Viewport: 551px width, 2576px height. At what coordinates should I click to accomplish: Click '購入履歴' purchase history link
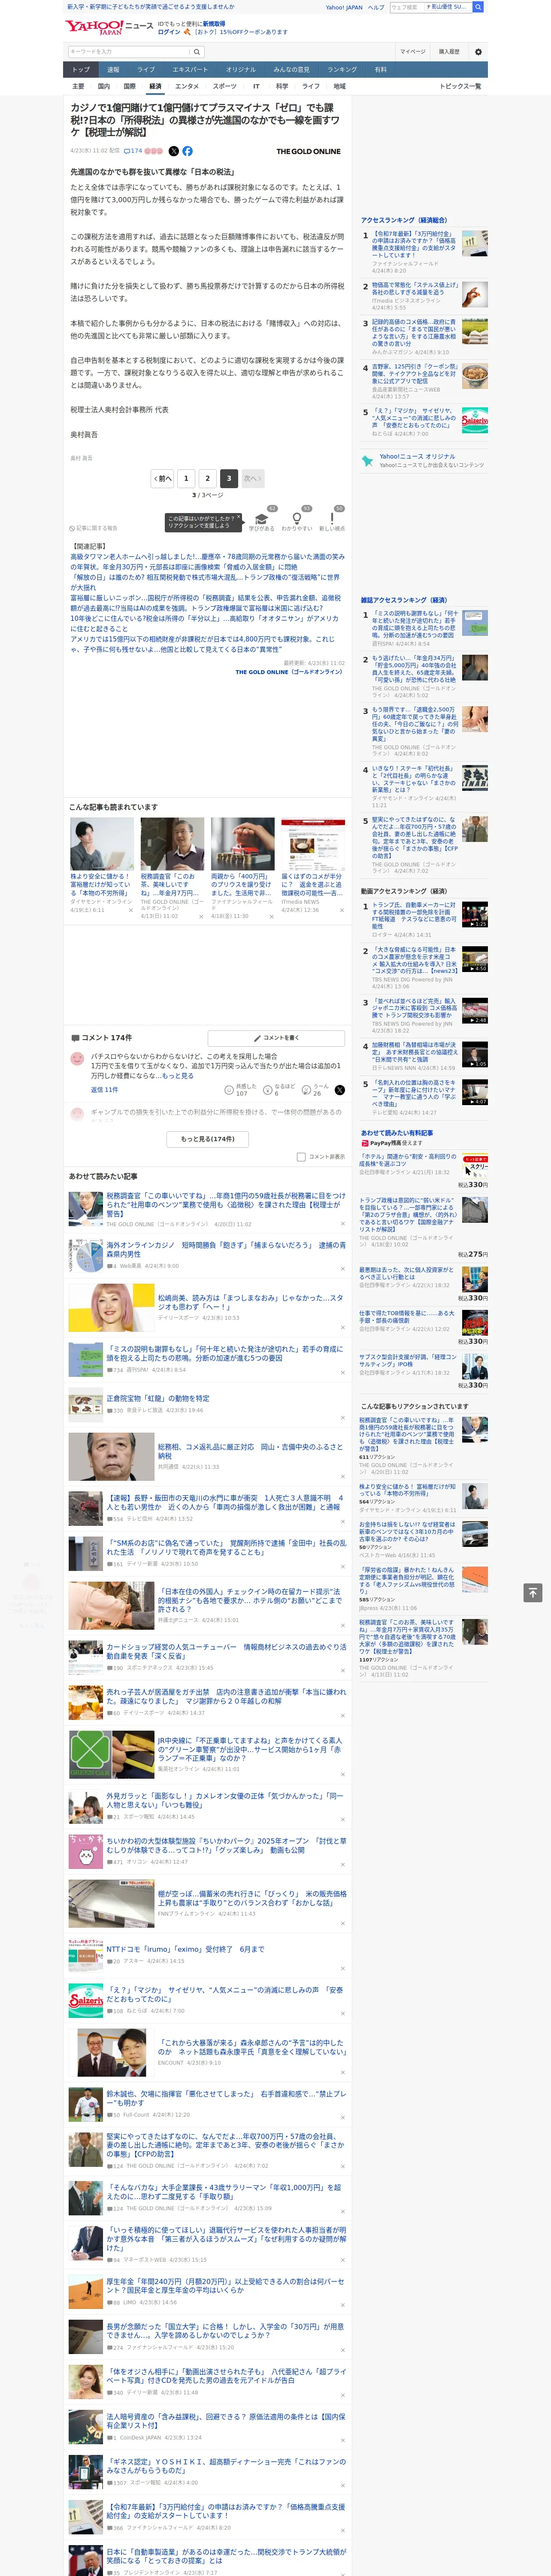tap(449, 52)
